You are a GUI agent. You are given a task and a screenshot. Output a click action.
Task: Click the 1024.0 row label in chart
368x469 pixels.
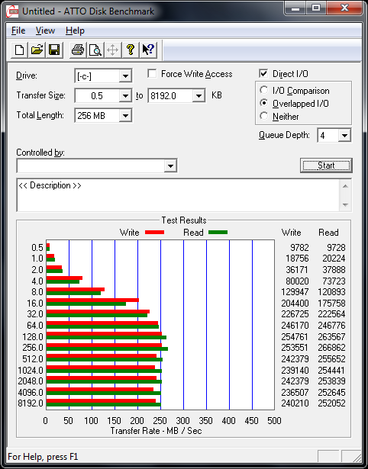coord(31,371)
